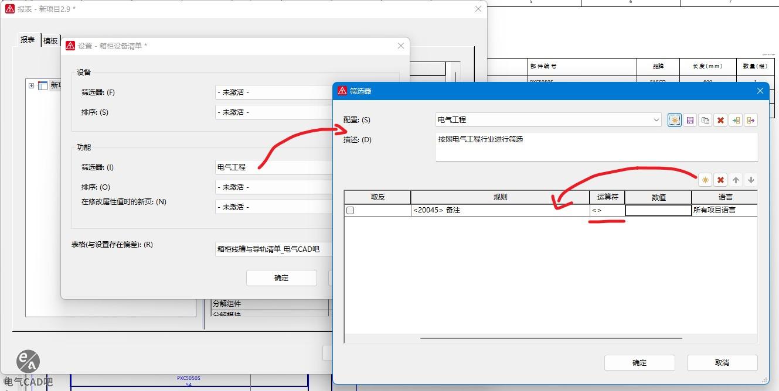Copy the filter configuration
The width and height of the screenshot is (779, 391).
pos(705,120)
